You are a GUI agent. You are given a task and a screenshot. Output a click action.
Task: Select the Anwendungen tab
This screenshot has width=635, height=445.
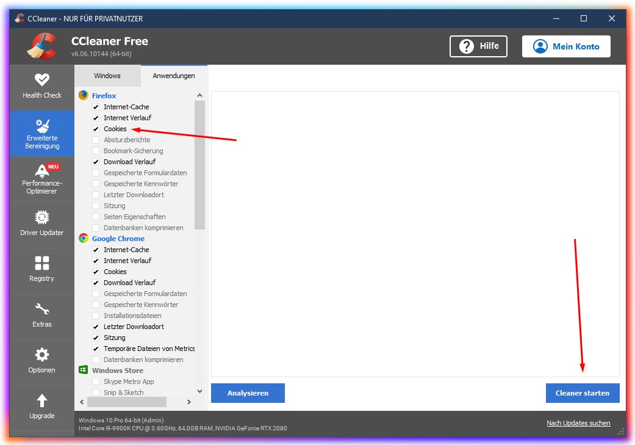coord(174,76)
